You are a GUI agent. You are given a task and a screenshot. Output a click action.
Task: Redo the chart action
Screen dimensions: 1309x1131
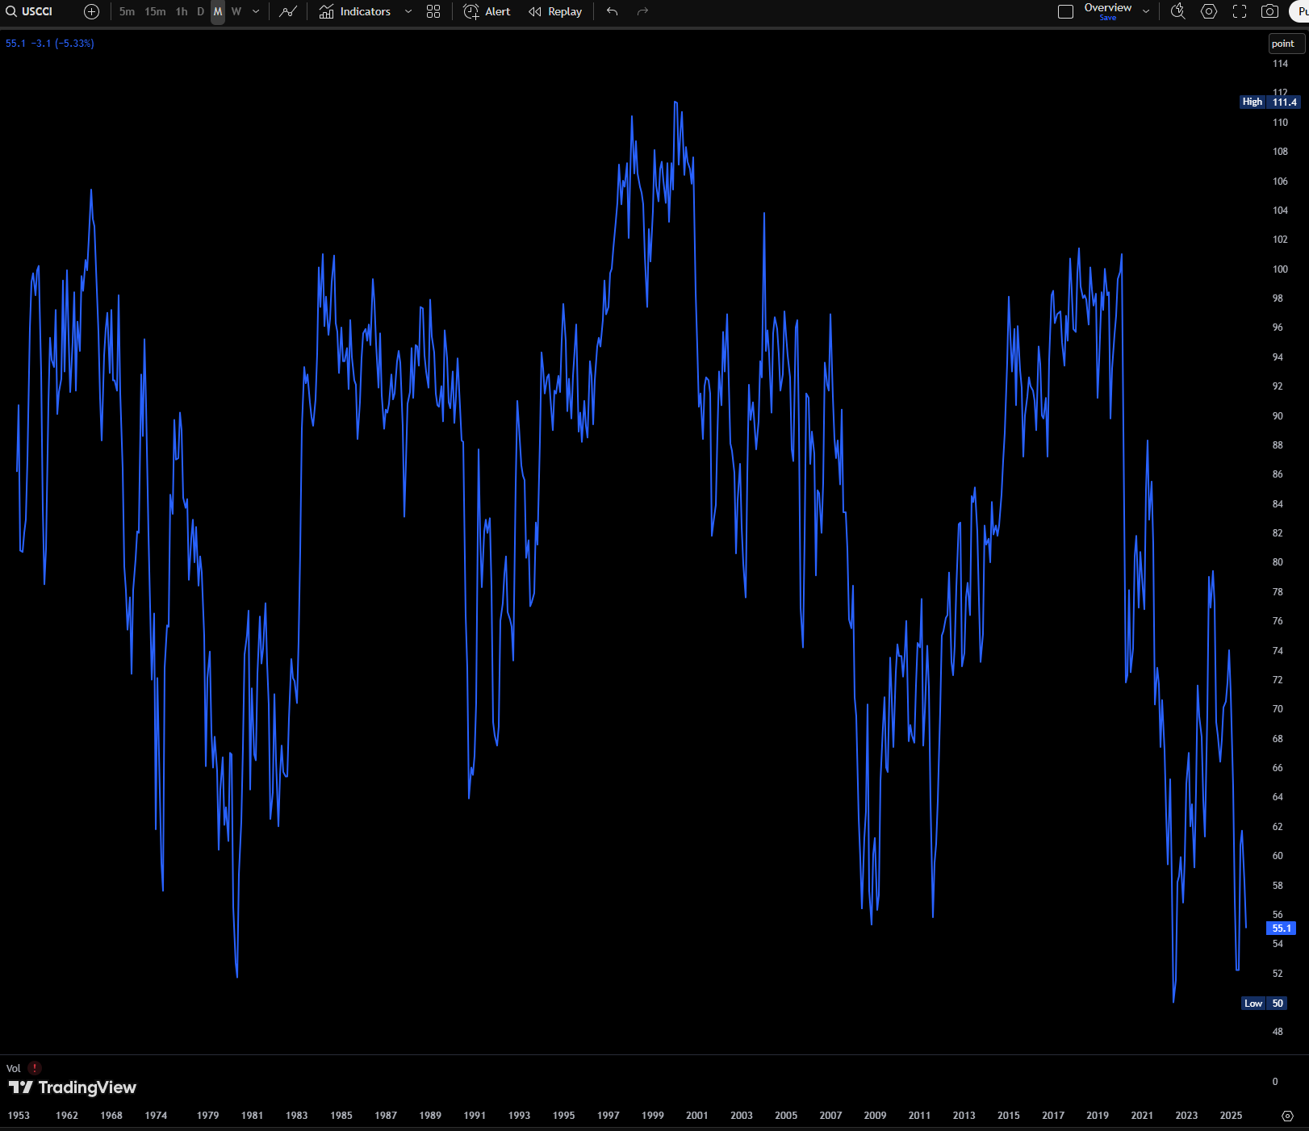[642, 11]
